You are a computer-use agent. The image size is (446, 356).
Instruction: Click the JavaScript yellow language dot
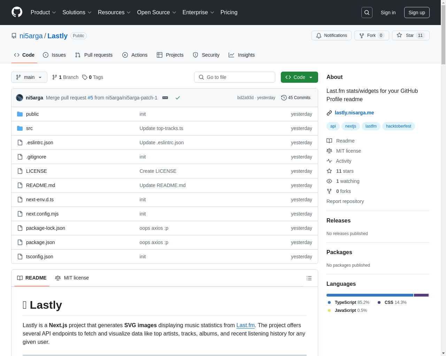coord(329,310)
